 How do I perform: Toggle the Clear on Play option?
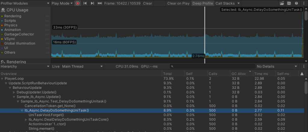coord(178,3)
